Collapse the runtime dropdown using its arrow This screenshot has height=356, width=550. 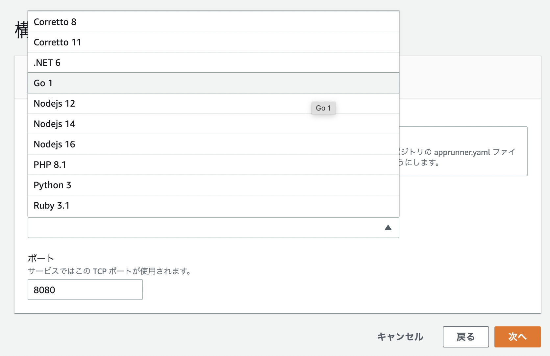pyautogui.click(x=388, y=228)
